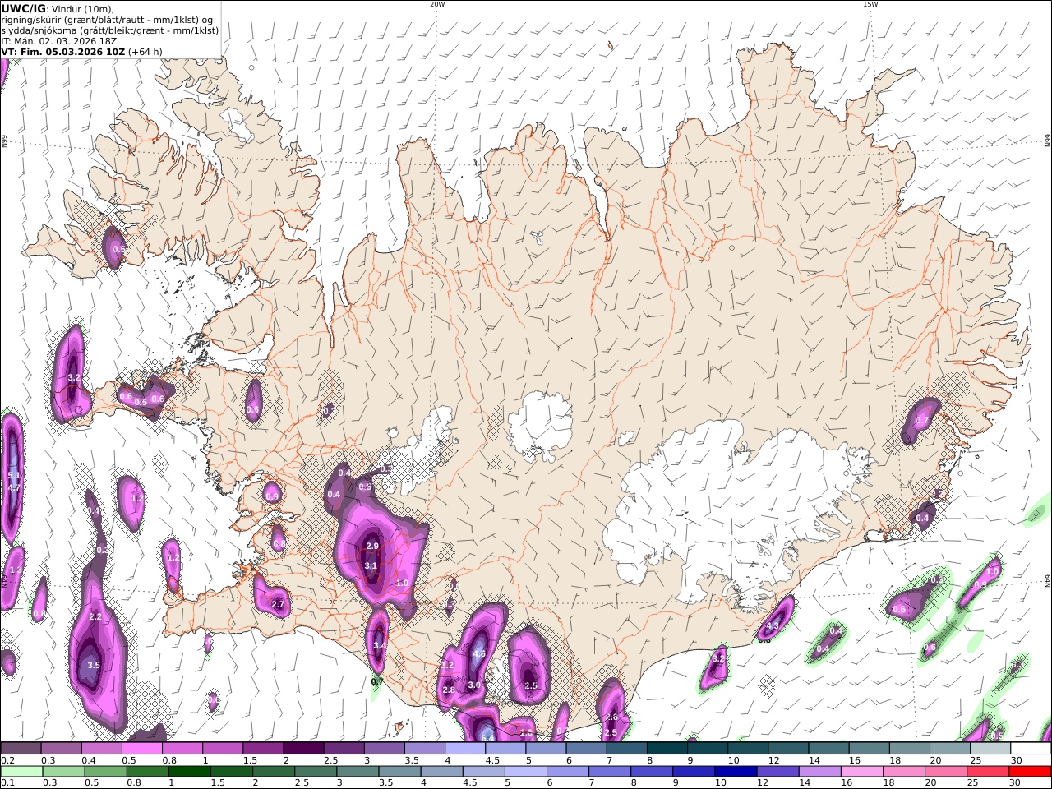Screen dimensions: 1052x789
Task: Pick the palest green first swatch in lower legend
Action: [22, 772]
